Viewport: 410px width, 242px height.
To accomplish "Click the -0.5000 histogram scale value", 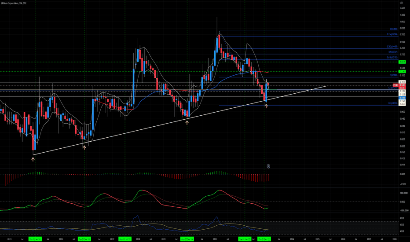I will 403,184.
